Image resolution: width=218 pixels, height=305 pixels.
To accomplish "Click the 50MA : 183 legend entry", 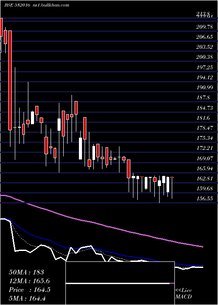I will click(x=27, y=272).
